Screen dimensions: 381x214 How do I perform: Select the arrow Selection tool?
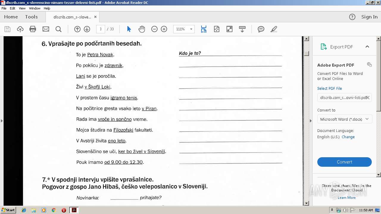click(129, 29)
